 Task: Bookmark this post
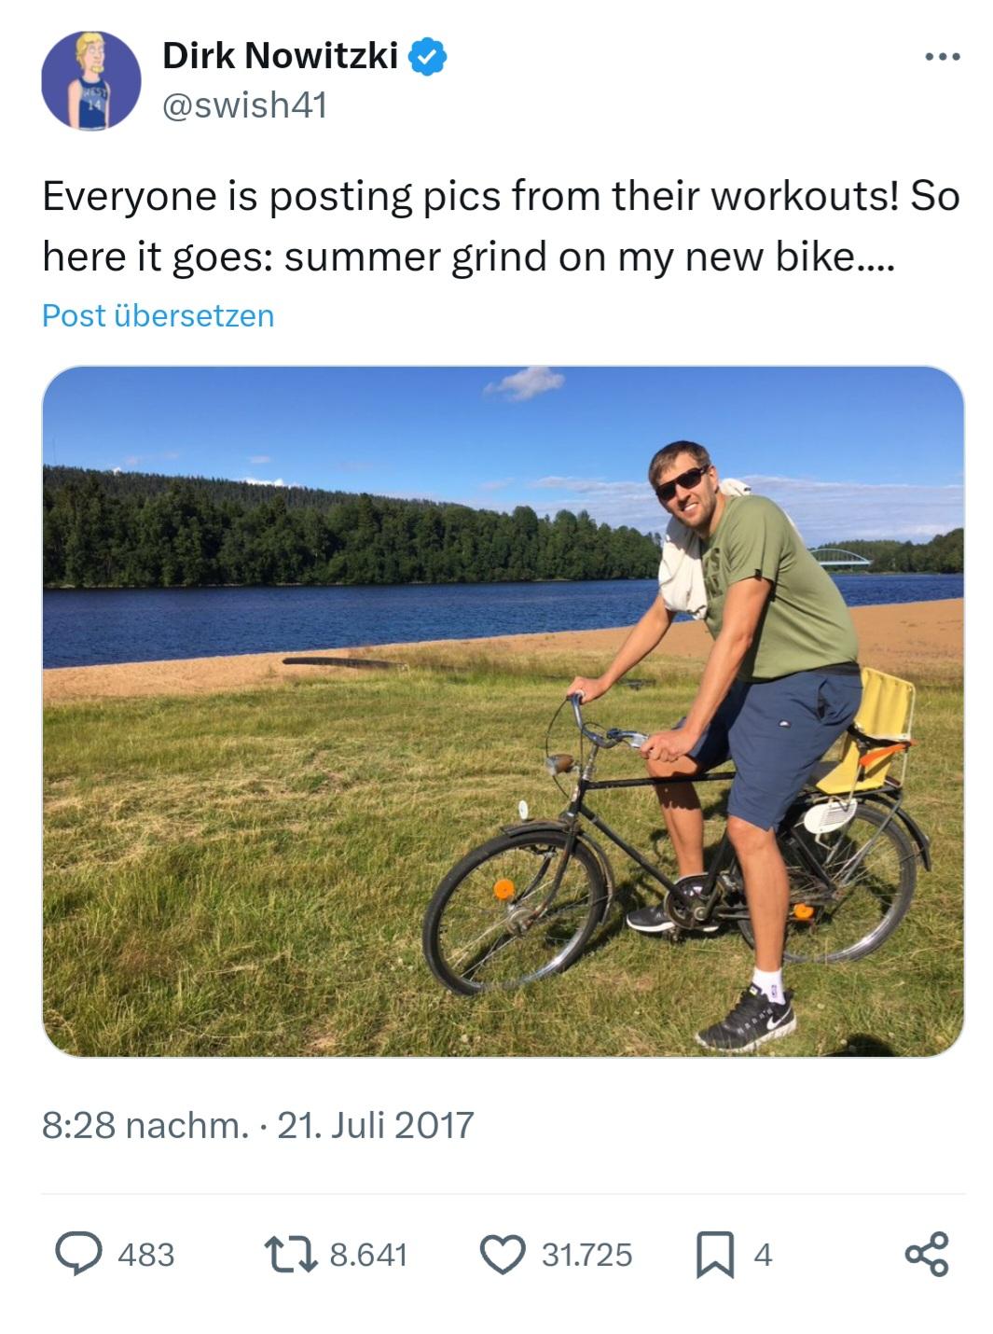click(x=714, y=1254)
